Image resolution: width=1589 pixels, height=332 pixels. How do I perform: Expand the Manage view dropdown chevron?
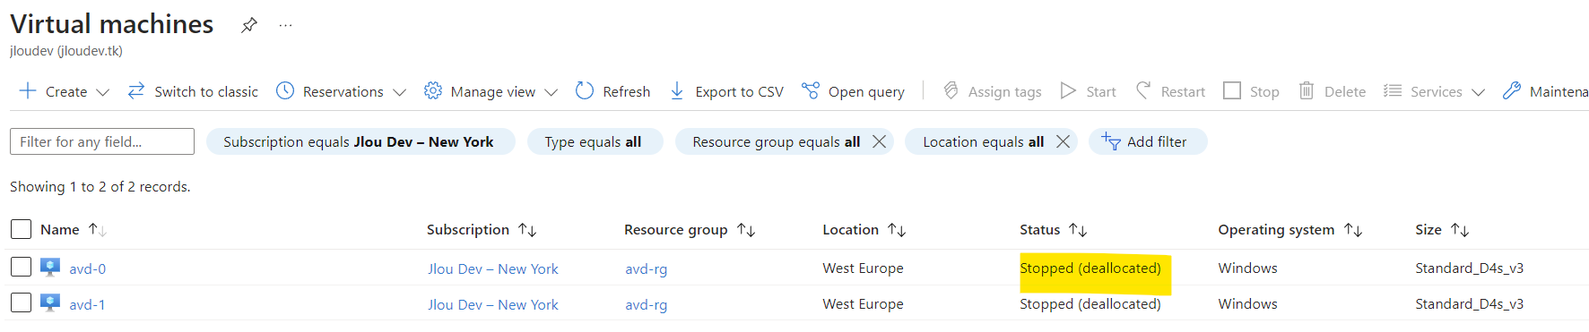551,92
